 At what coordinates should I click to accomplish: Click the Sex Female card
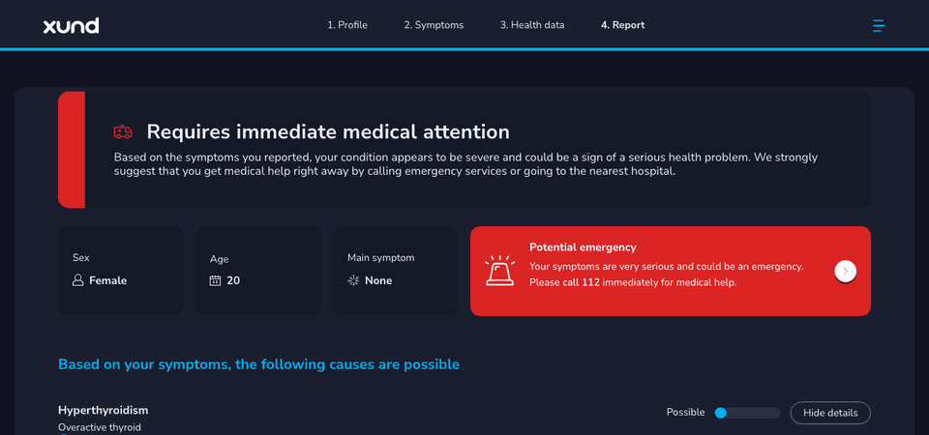pyautogui.click(x=121, y=271)
